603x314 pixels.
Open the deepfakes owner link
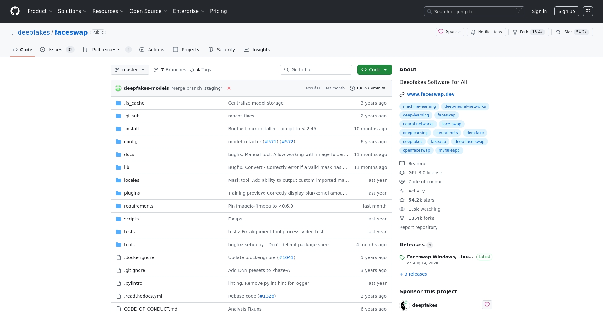[34, 32]
